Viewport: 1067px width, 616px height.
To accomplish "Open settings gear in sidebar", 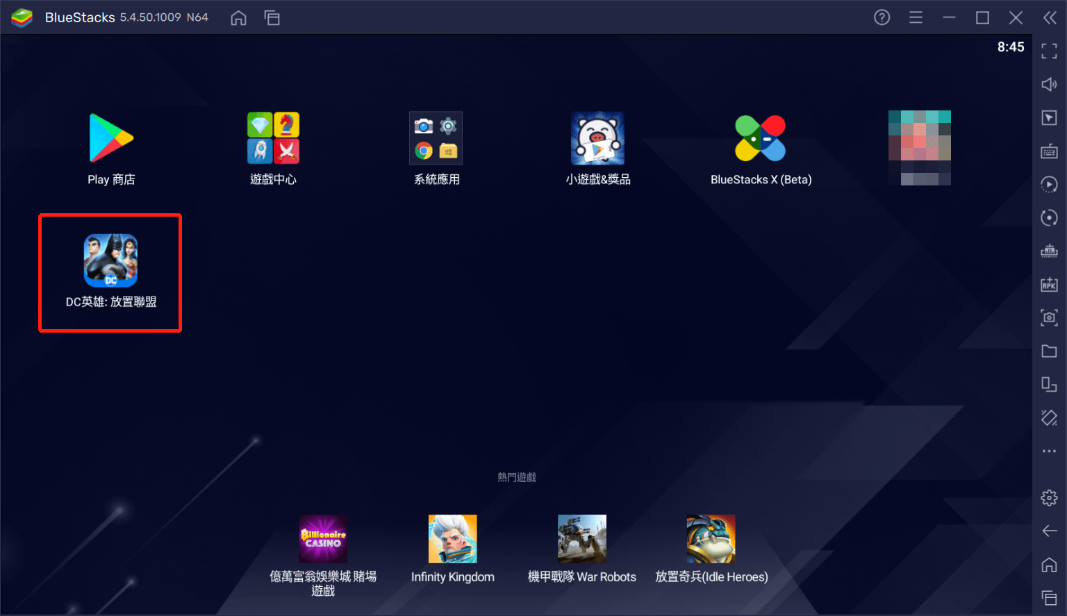I will [1049, 498].
